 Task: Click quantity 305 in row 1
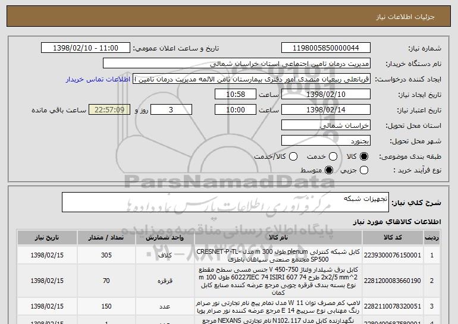(x=106, y=256)
